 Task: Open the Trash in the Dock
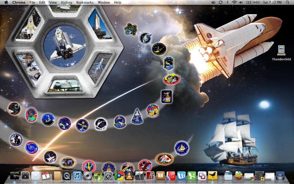pos(280,176)
